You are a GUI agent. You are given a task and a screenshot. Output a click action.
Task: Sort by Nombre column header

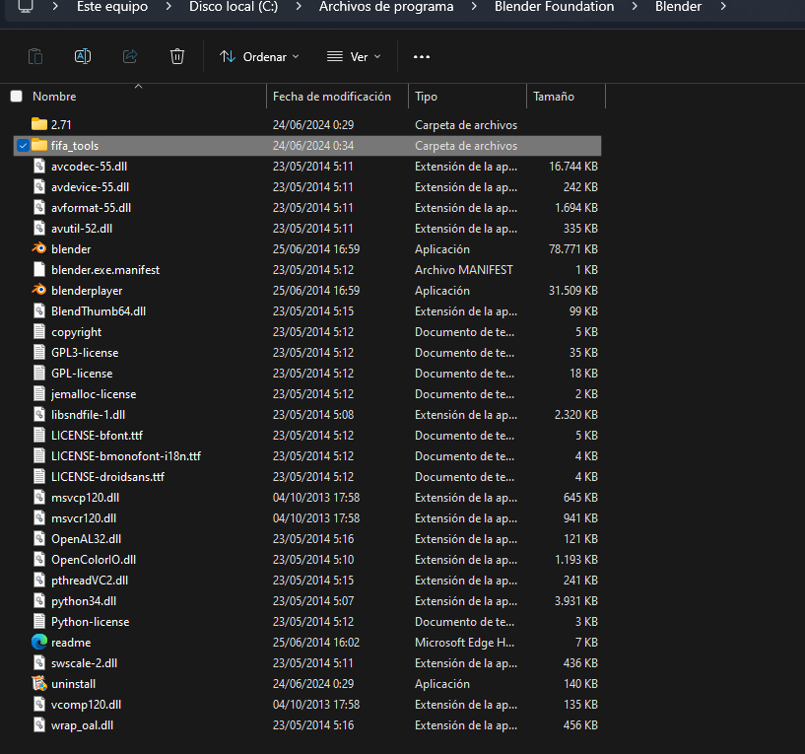[54, 96]
